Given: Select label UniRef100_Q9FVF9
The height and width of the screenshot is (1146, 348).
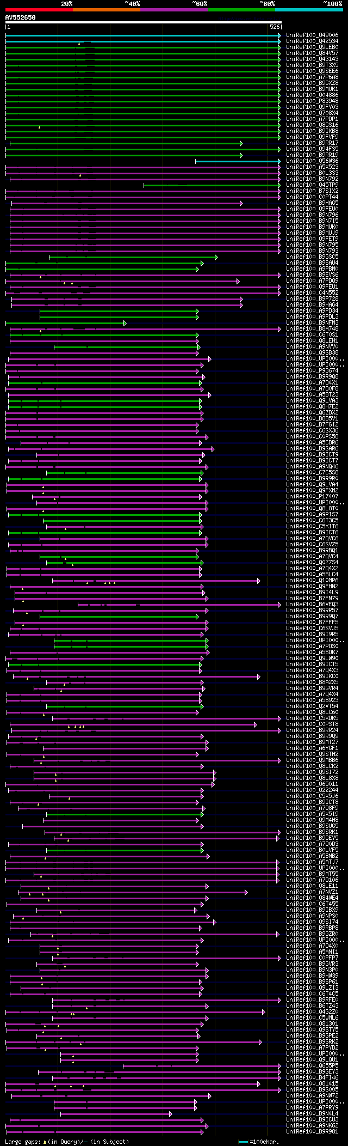Looking at the screenshot, I should pos(312,137).
